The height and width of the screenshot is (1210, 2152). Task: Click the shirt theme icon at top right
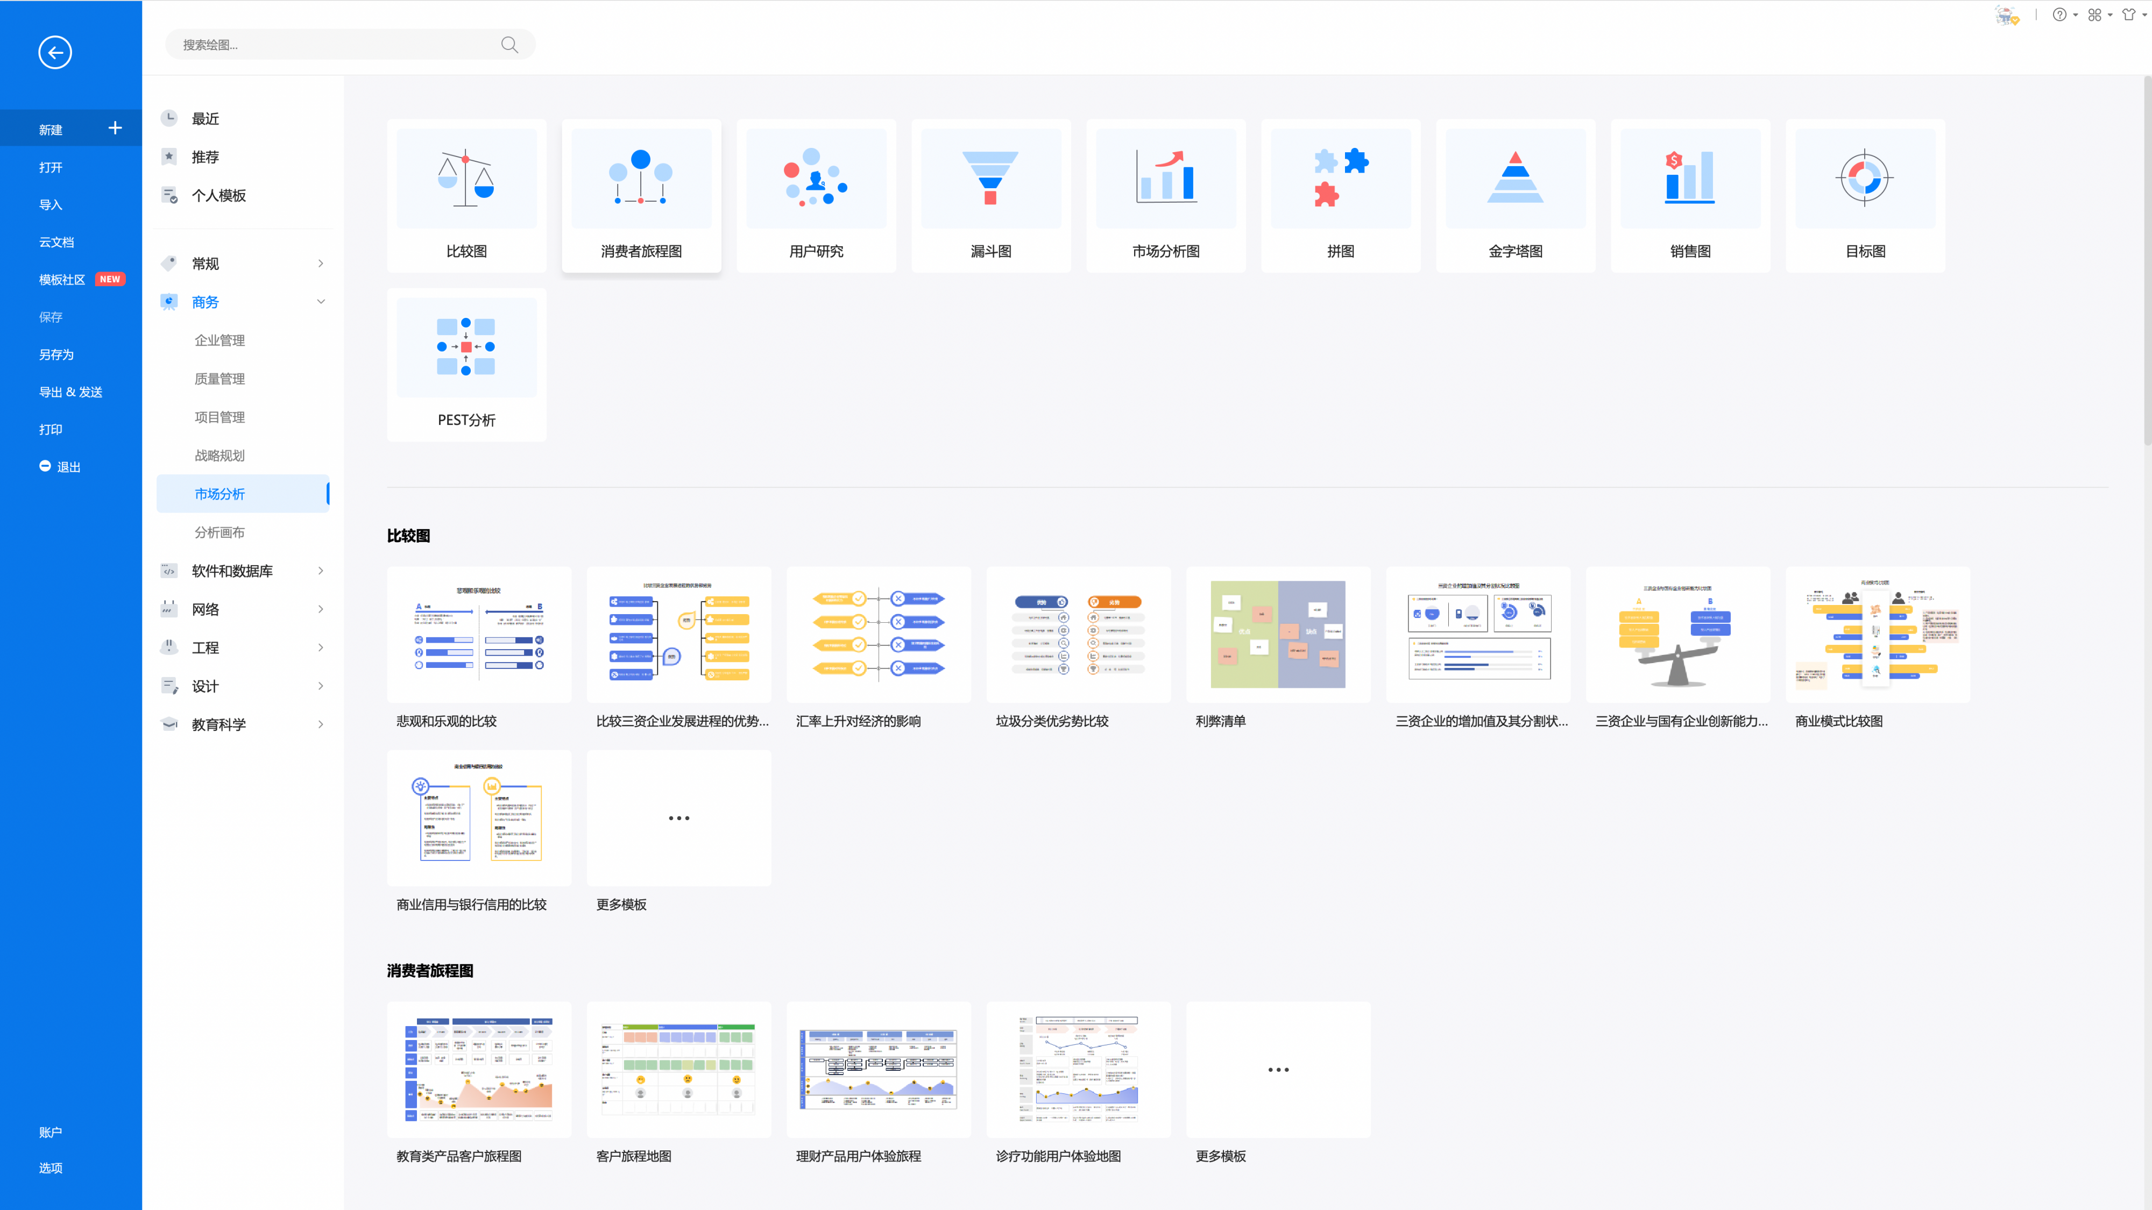coord(2129,15)
